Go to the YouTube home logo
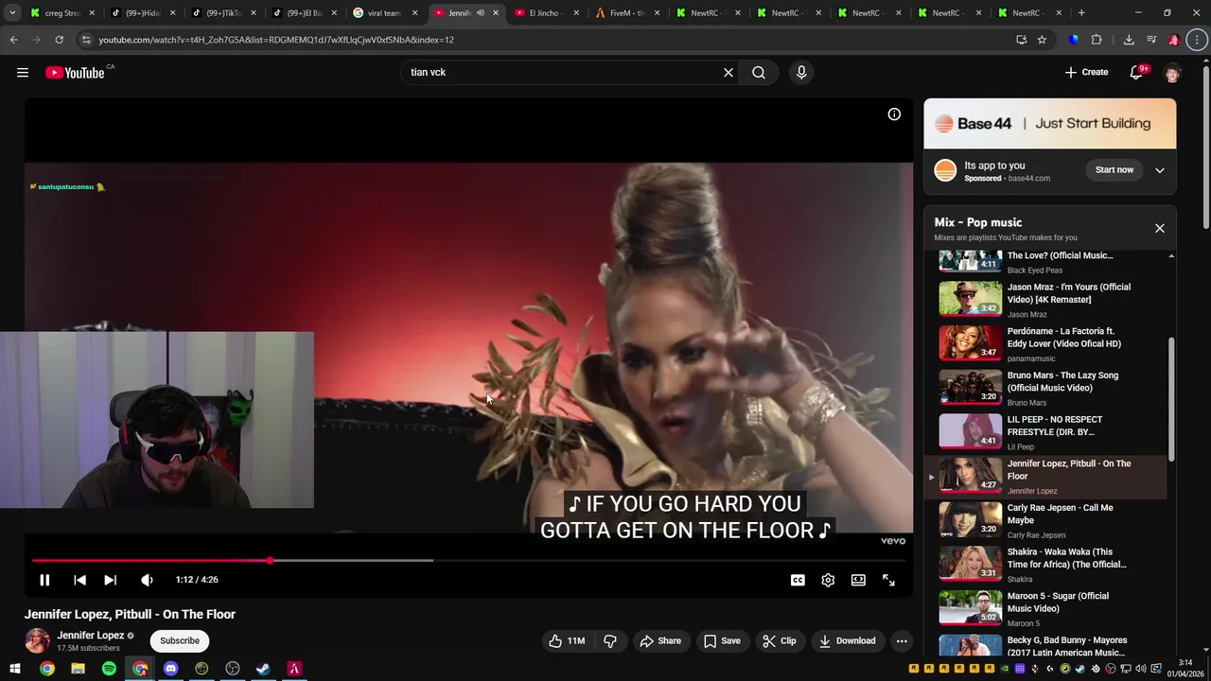Image resolution: width=1211 pixels, height=681 pixels. [x=75, y=73]
